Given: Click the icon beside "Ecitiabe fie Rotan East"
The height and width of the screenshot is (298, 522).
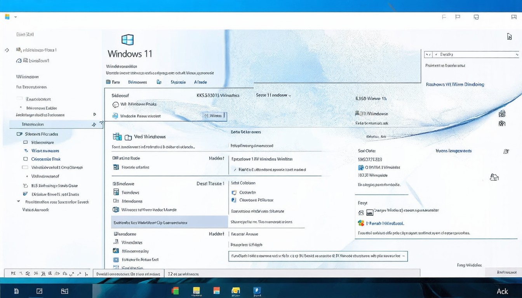Looking at the screenshot, I should point(116,260).
